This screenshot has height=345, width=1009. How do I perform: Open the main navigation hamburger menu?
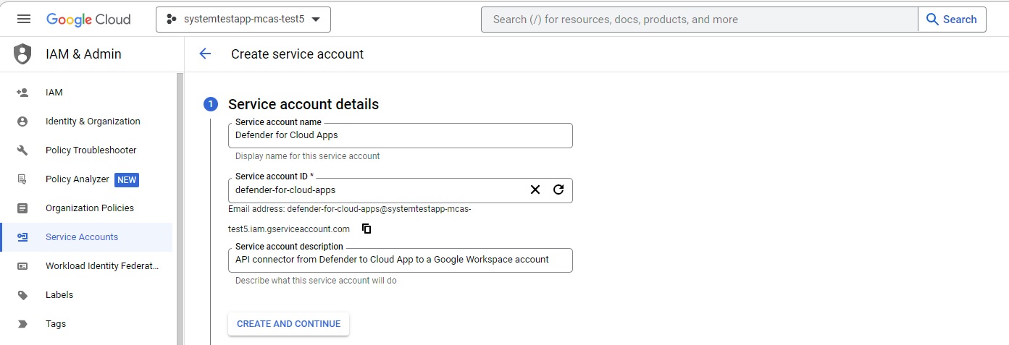pyautogui.click(x=24, y=20)
